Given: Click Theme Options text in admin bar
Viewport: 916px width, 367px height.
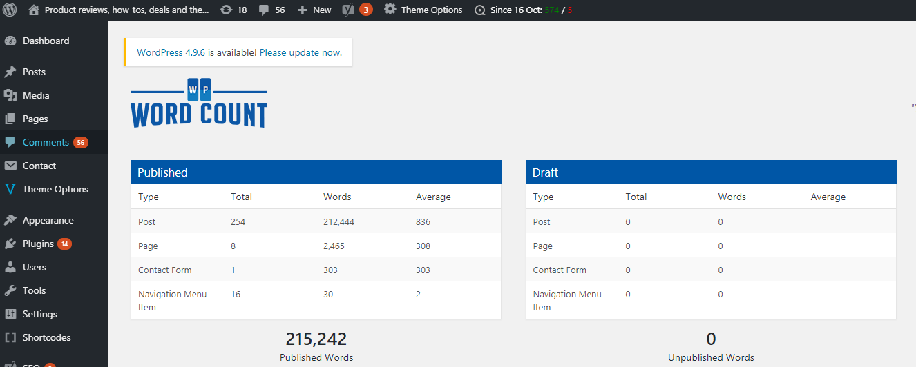Looking at the screenshot, I should click(x=432, y=10).
